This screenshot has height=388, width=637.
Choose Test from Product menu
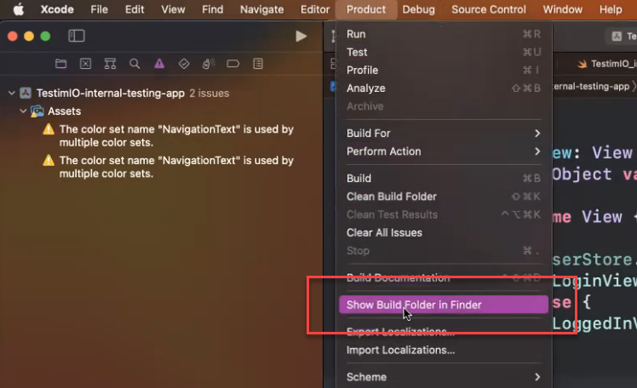(x=444, y=52)
